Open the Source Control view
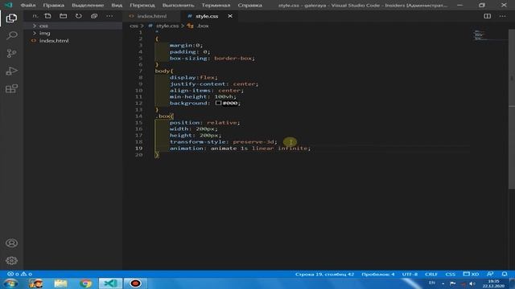The height and width of the screenshot is (289, 515). click(11, 53)
